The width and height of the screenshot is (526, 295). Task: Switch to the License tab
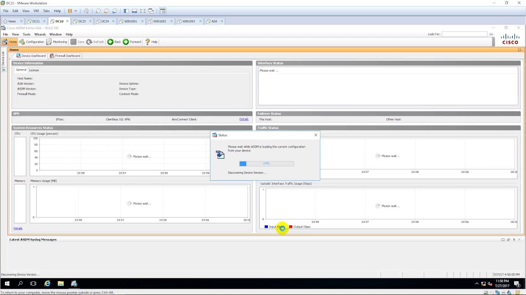pyautogui.click(x=34, y=70)
